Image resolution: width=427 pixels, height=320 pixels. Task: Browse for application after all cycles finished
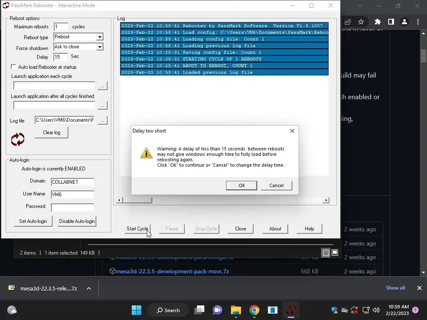[x=103, y=105]
